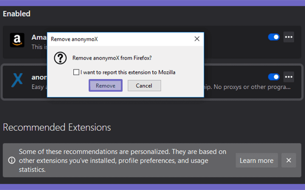Image resolution: width=305 pixels, height=190 pixels.
Task: Dismiss the personalized recommendations notice
Action: 289,160
